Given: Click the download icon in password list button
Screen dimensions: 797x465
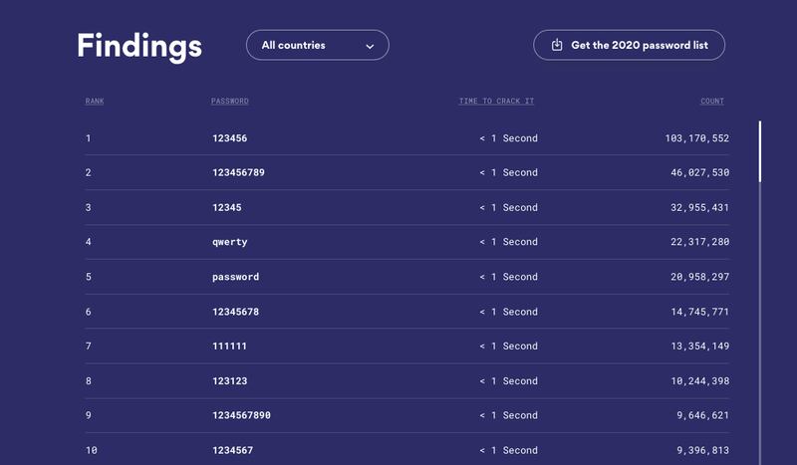Looking at the screenshot, I should pyautogui.click(x=557, y=45).
